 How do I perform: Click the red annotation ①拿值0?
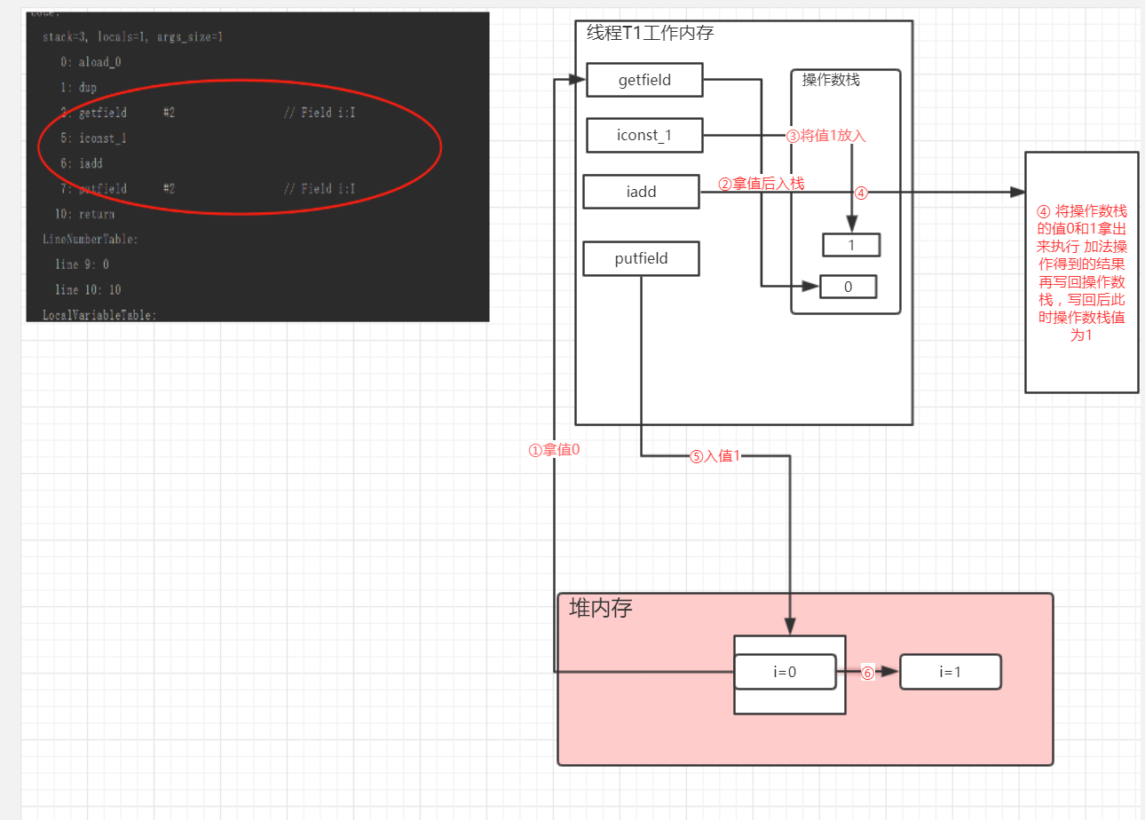coord(554,450)
